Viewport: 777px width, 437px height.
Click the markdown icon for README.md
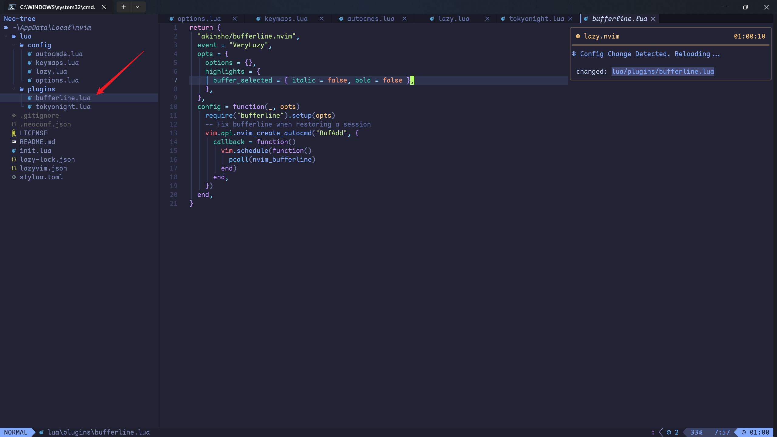(x=14, y=142)
